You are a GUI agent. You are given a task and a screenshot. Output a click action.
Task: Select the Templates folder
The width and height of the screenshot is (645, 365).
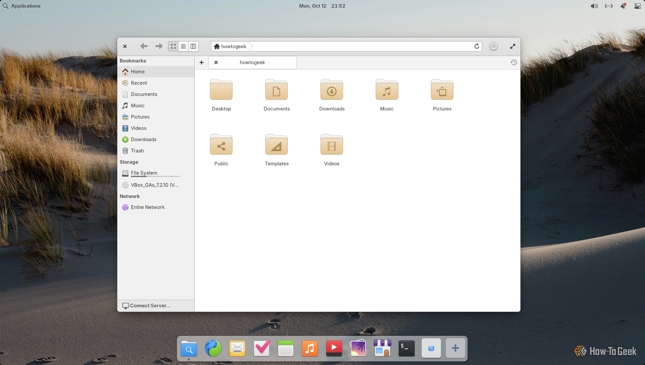(276, 150)
